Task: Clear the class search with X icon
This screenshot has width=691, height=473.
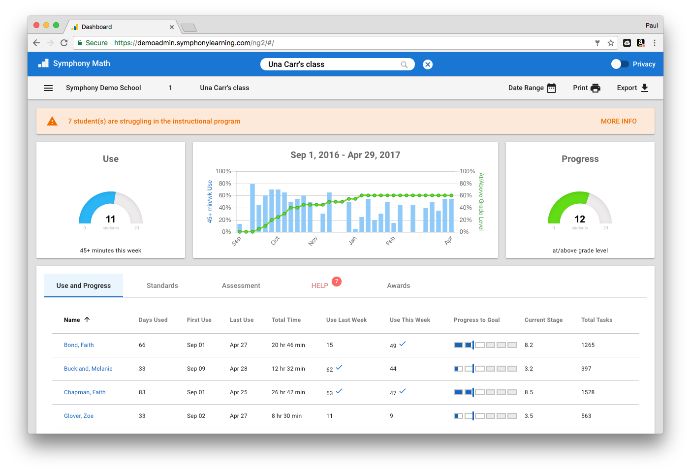Action: click(428, 64)
